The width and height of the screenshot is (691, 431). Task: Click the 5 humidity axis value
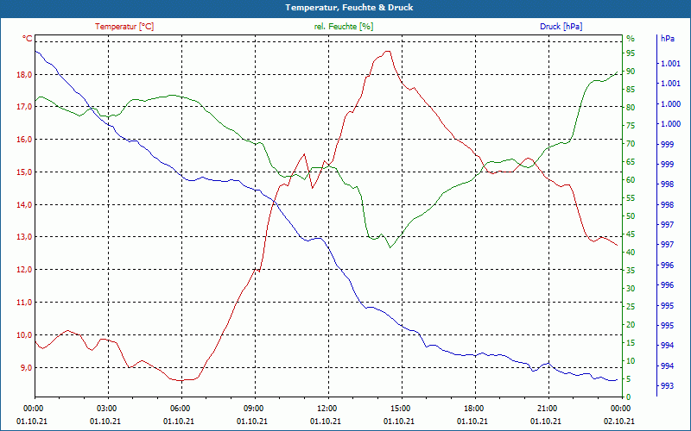coord(629,379)
